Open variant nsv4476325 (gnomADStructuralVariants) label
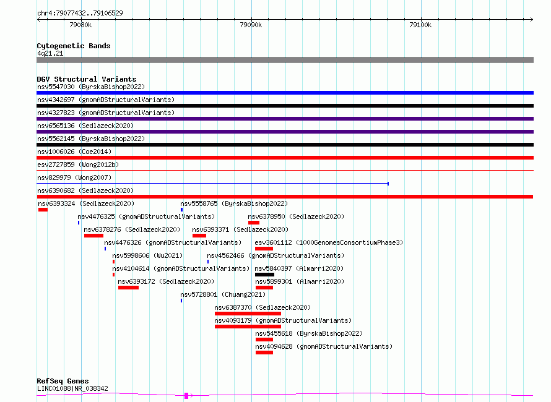This screenshot has width=551, height=402. [146, 216]
